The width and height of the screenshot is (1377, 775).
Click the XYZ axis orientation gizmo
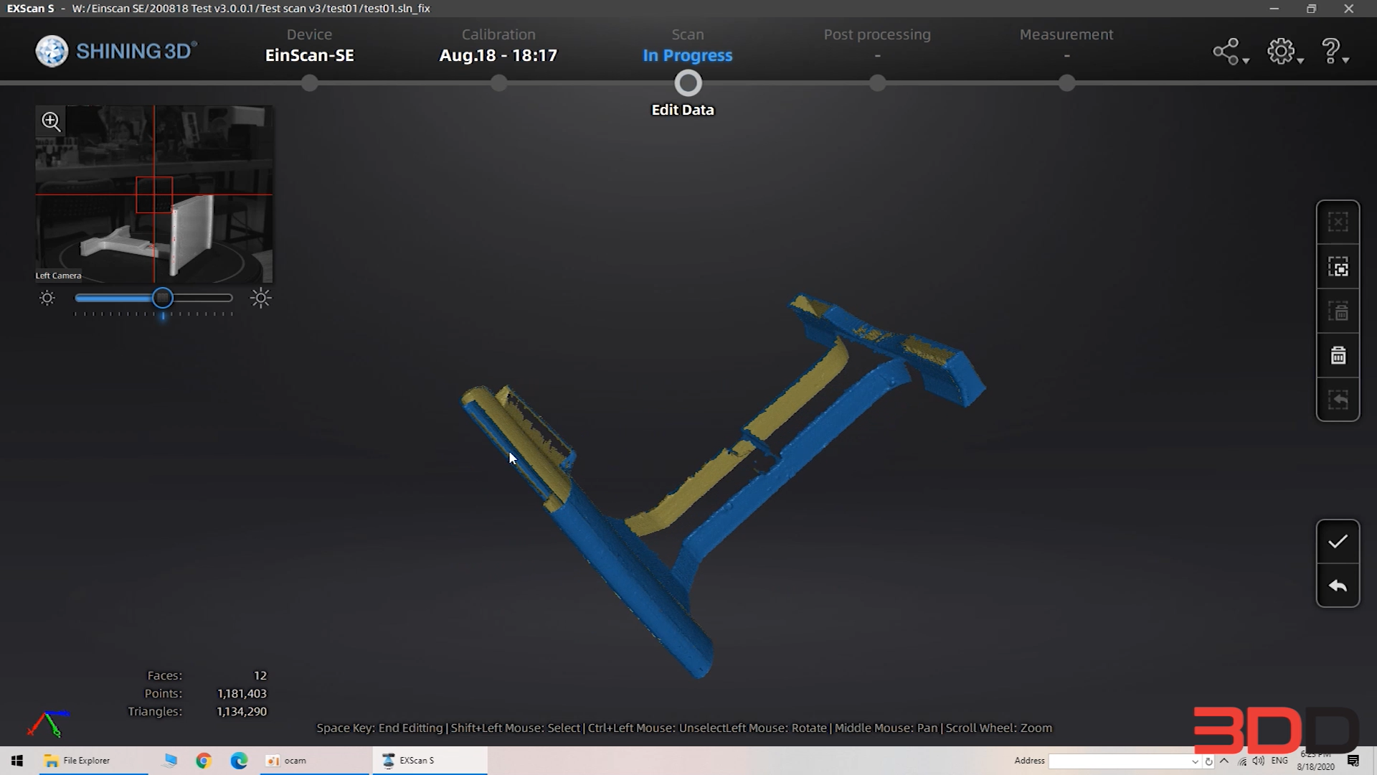click(49, 723)
